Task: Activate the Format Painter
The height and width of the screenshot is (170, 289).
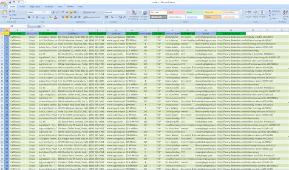Action: tap(17, 18)
